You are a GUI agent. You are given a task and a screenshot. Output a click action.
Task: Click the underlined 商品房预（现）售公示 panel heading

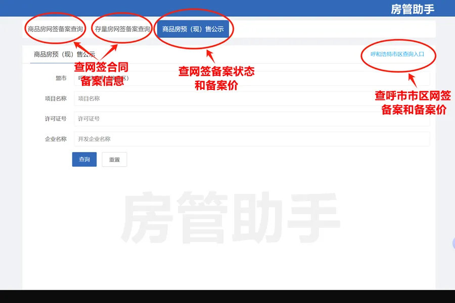point(64,54)
